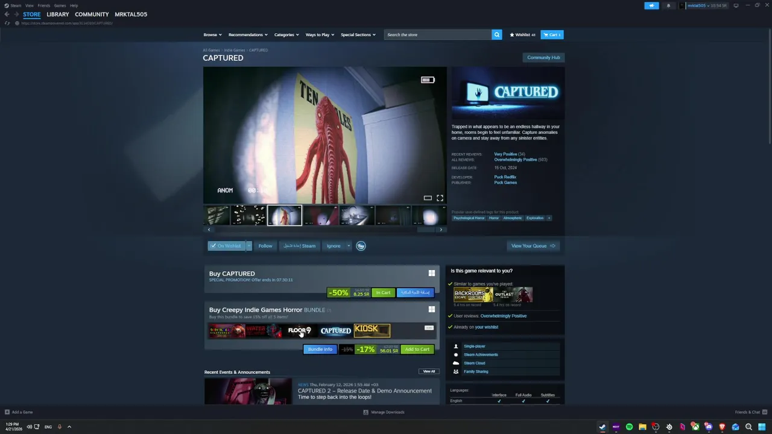Open the Recommendations dropdown
This screenshot has height=434, width=772.
click(x=248, y=34)
